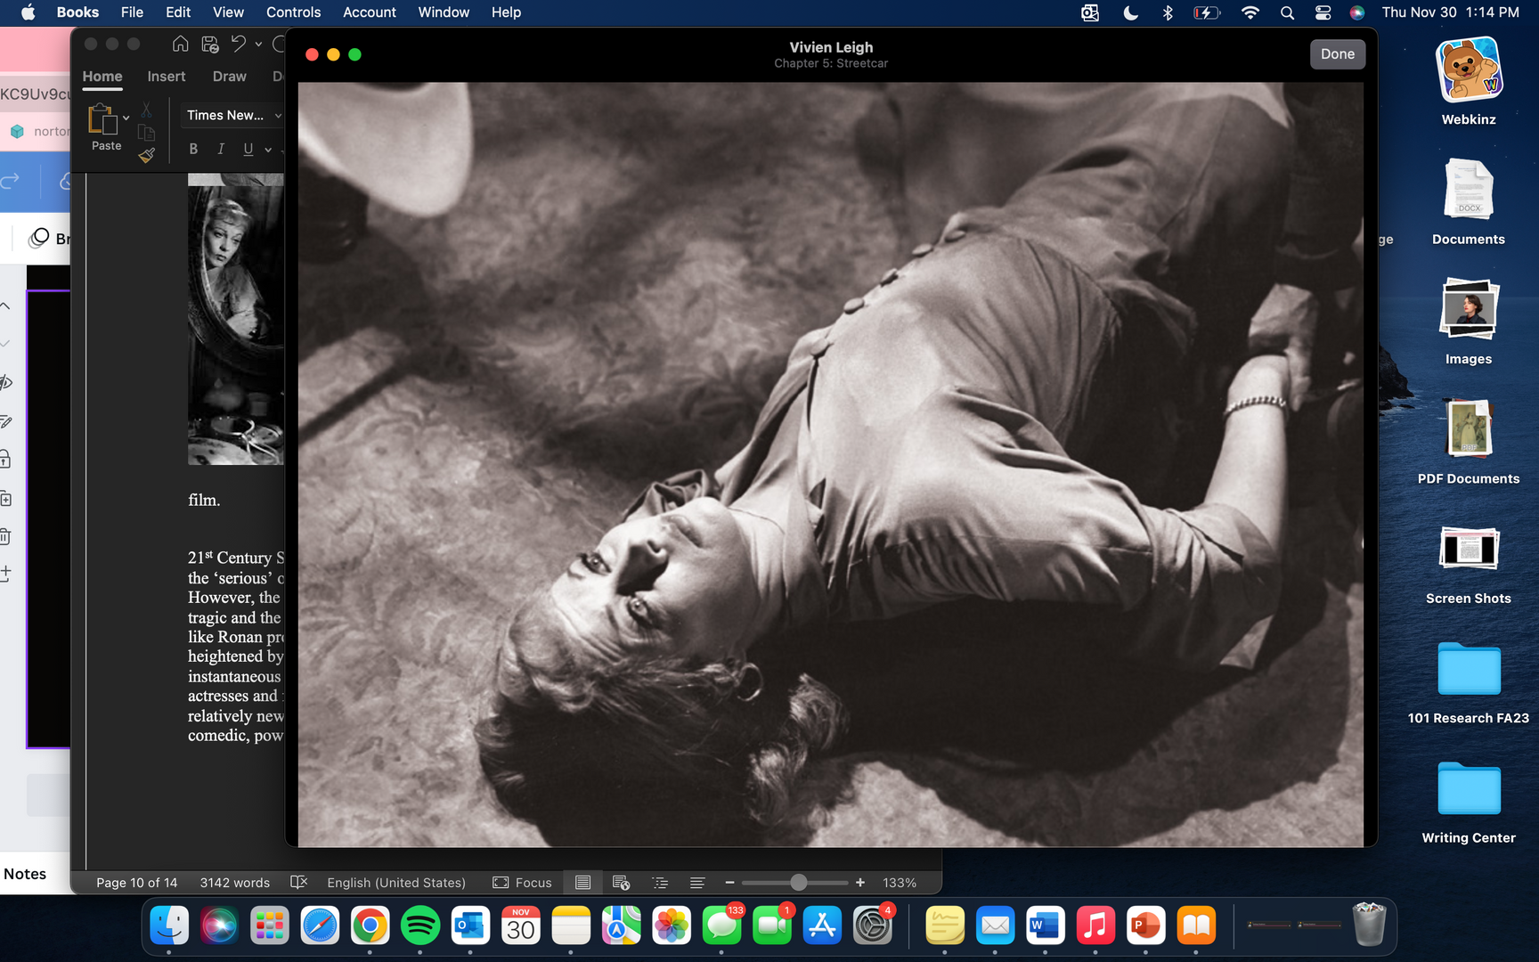Screen dimensions: 1539x962
Task: Click the Bluetooth icon in menu bar
Action: pos(1167,12)
